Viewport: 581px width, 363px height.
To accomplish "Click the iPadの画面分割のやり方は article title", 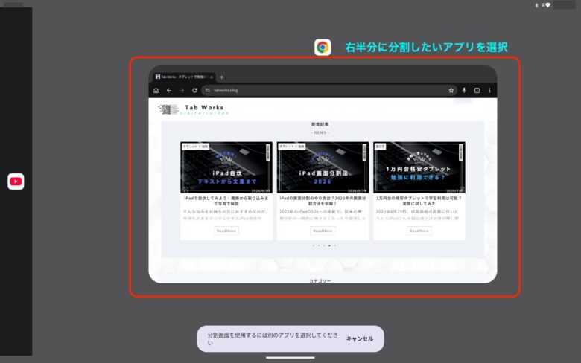I will [x=323, y=201].
